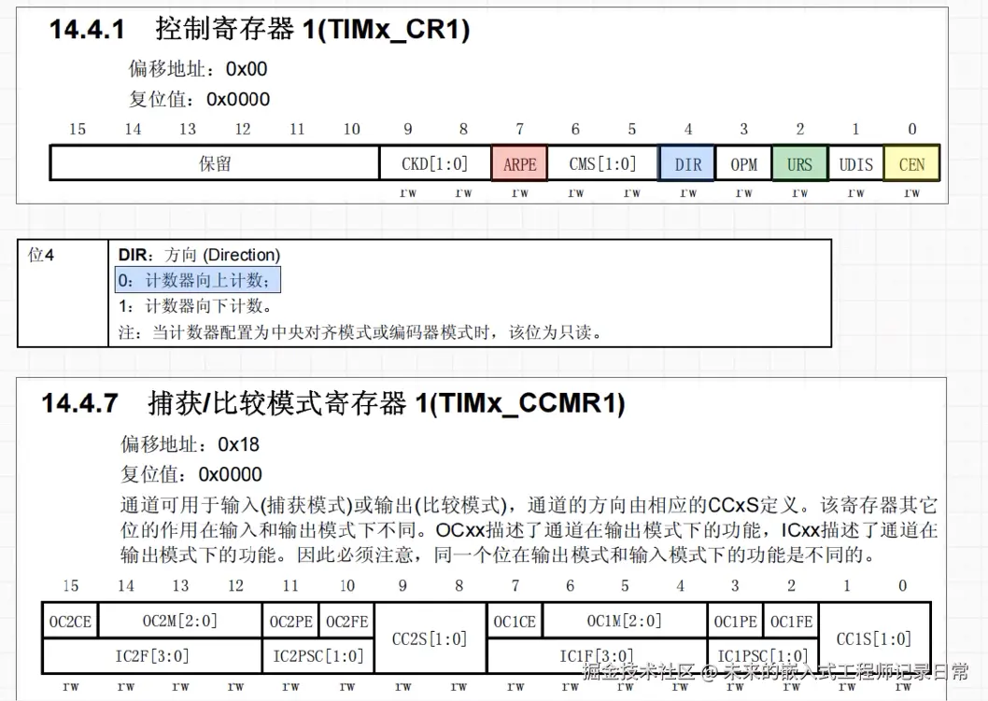Click the IC1F[3:0] field
This screenshot has height=701, width=988.
(597, 656)
